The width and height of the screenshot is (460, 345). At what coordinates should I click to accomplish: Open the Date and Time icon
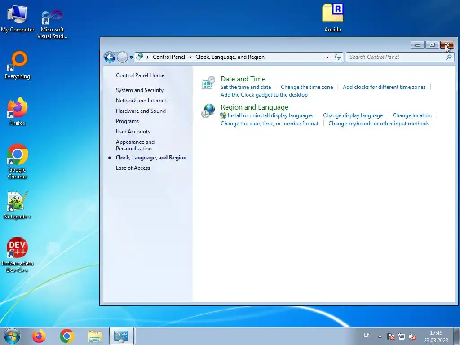(x=208, y=83)
